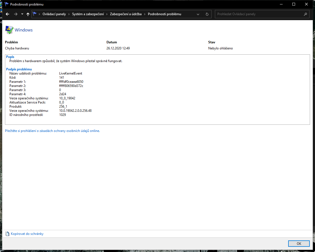This screenshot has height=252, width=315.
Task: Select Podrobnosti problému breadcrumb
Action: 165,14
